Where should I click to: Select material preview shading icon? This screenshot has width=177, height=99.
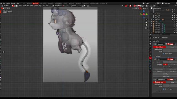click(141, 6)
